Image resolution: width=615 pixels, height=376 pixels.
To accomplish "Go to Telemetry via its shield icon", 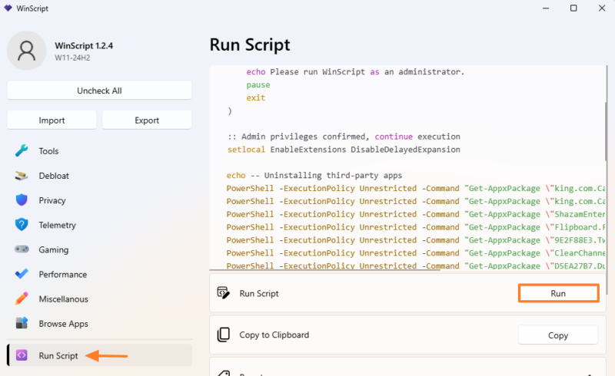I will (22, 225).
